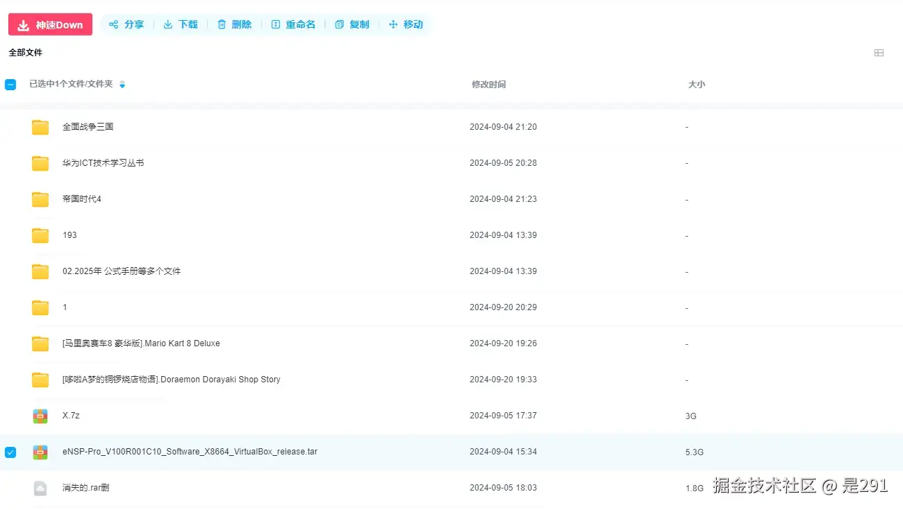Viewport: 903px width, 510px height.
Task: Open the folder named 1
Action: (65, 307)
